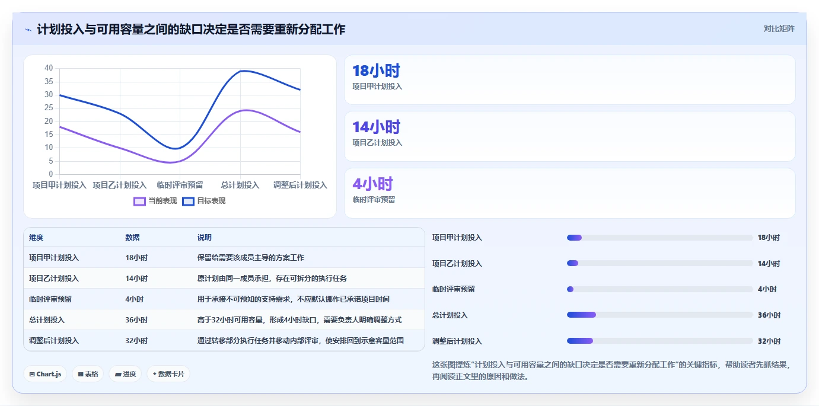Click the 数据 column header

133,238
